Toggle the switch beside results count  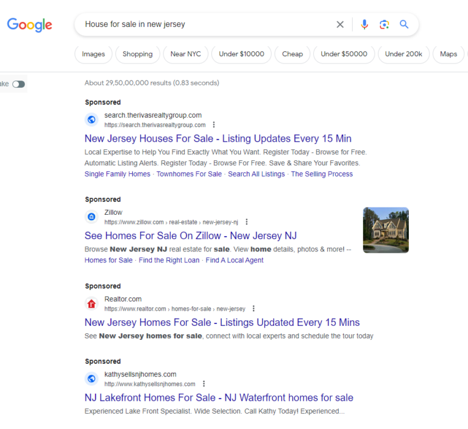click(18, 84)
